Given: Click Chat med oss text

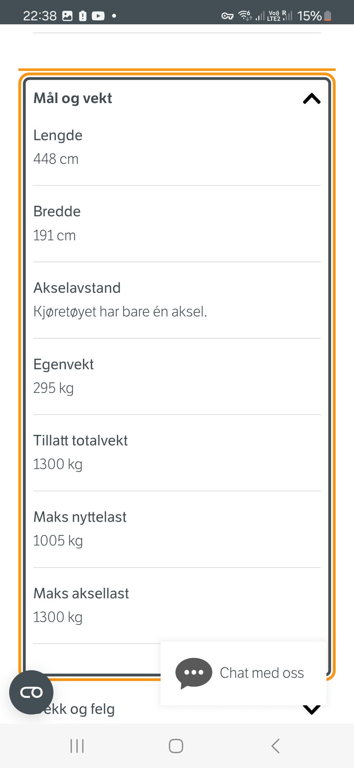Looking at the screenshot, I should click(x=262, y=673).
